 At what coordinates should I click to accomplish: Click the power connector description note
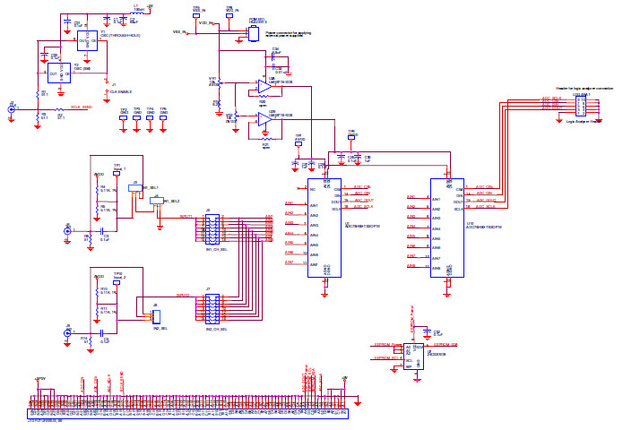coord(288,35)
